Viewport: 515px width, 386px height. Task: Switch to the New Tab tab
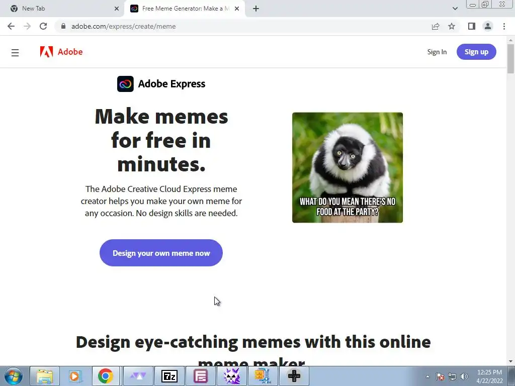click(62, 9)
